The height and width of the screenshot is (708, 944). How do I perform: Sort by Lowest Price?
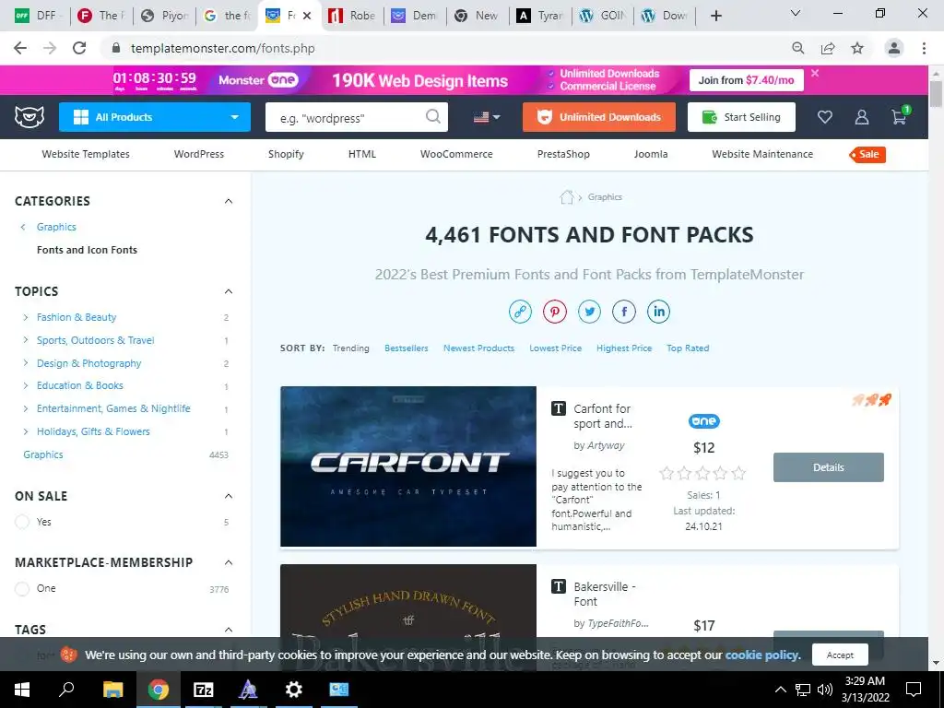pos(555,348)
